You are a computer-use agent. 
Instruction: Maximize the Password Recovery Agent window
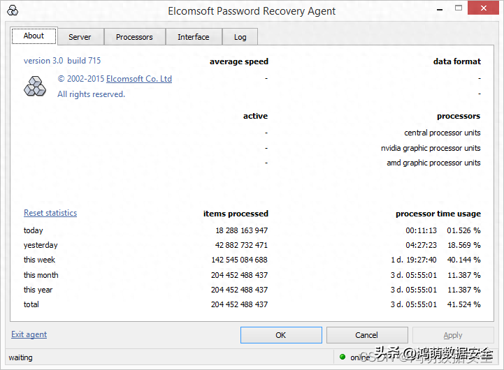point(459,8)
